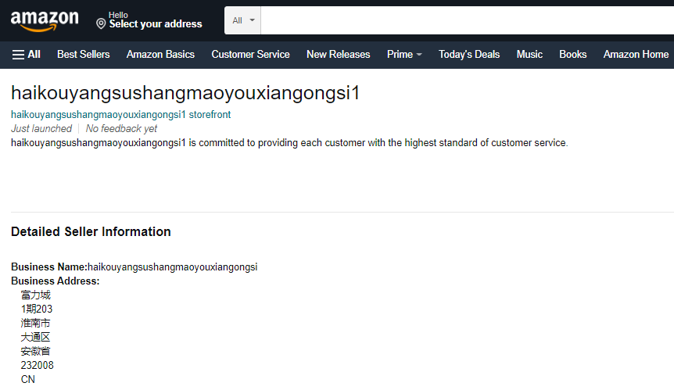This screenshot has height=390, width=674.
Task: Click 'No feedback yet' text
Action: tap(121, 129)
